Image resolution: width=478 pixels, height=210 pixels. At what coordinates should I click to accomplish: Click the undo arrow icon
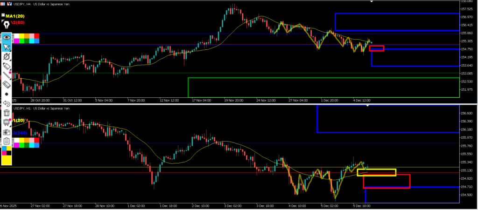point(7,103)
